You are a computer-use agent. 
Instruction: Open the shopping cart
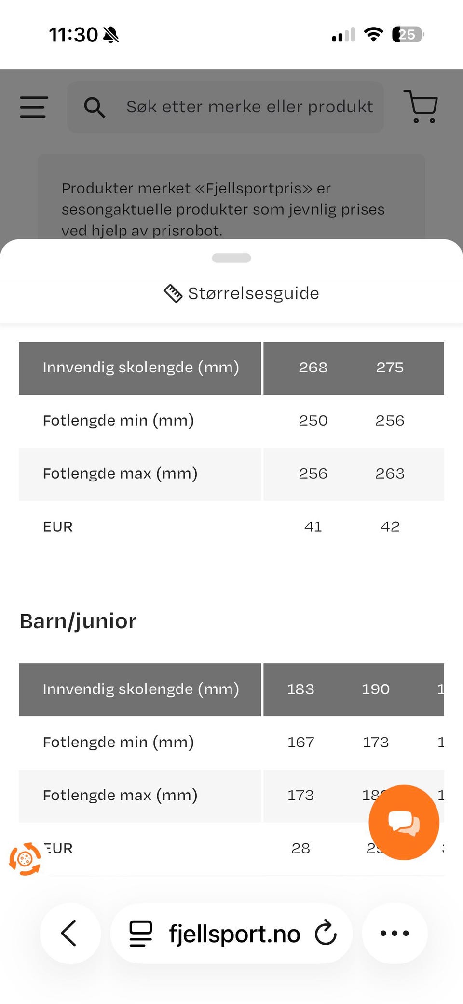[421, 106]
